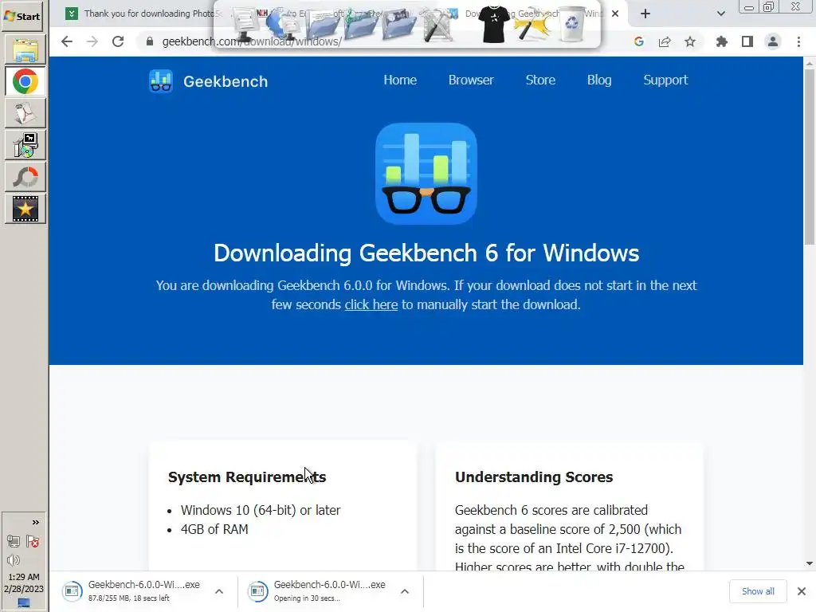Click the Google Chrome taskbar icon
Screen dimensions: 816x612
point(25,82)
